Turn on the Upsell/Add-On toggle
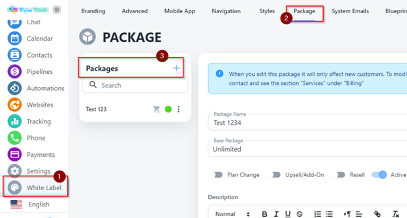 pyautogui.click(x=273, y=175)
